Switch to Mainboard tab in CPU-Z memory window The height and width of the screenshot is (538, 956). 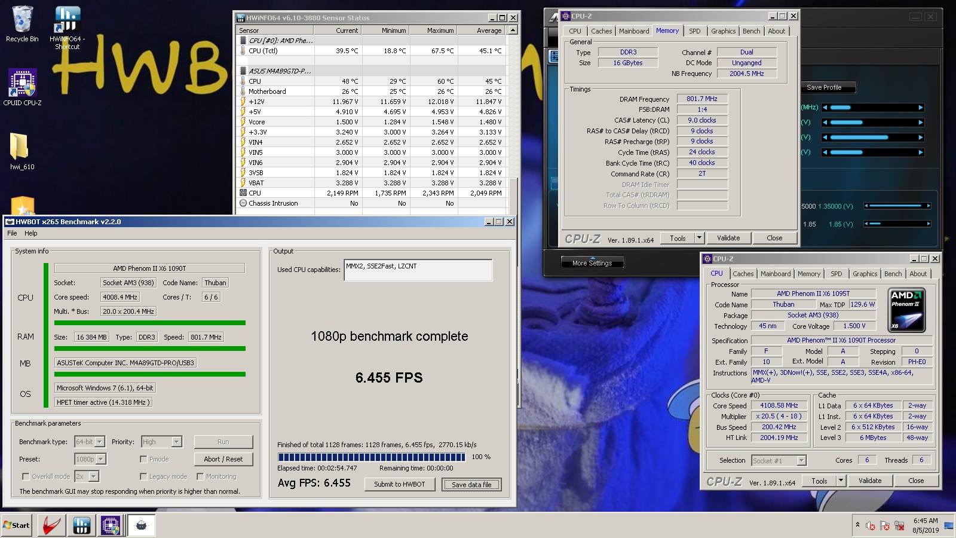click(634, 31)
